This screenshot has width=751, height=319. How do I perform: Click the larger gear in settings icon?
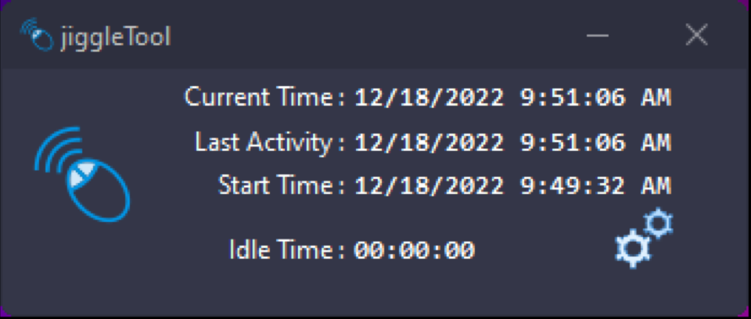[x=632, y=249]
